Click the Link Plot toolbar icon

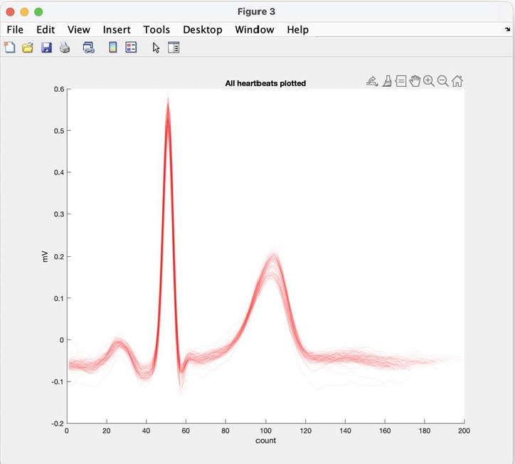(88, 48)
